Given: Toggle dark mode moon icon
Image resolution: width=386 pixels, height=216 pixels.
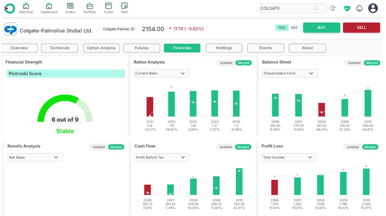Looking at the screenshot, I should click(x=333, y=8).
